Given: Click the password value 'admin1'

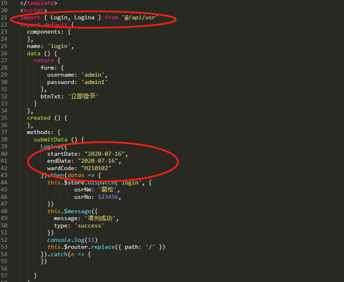Looking at the screenshot, I should tap(95, 82).
